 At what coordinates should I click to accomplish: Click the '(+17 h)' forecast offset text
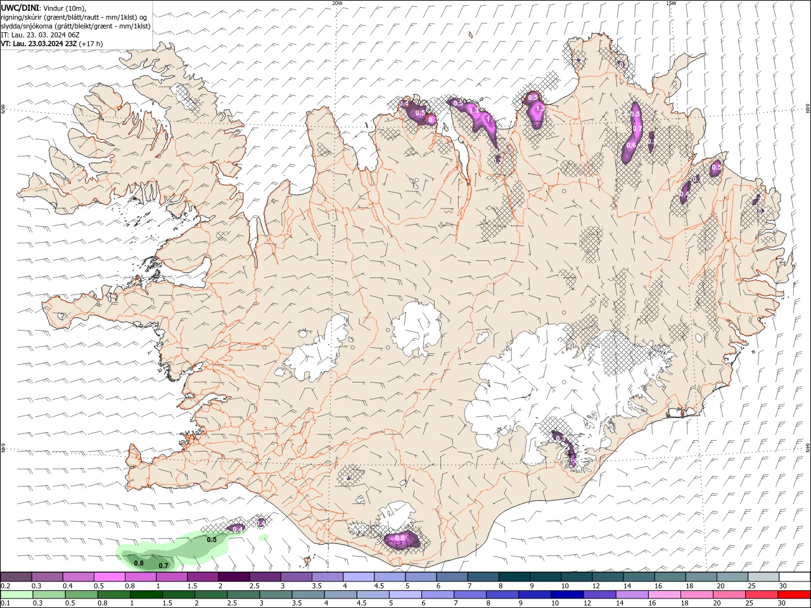91,44
